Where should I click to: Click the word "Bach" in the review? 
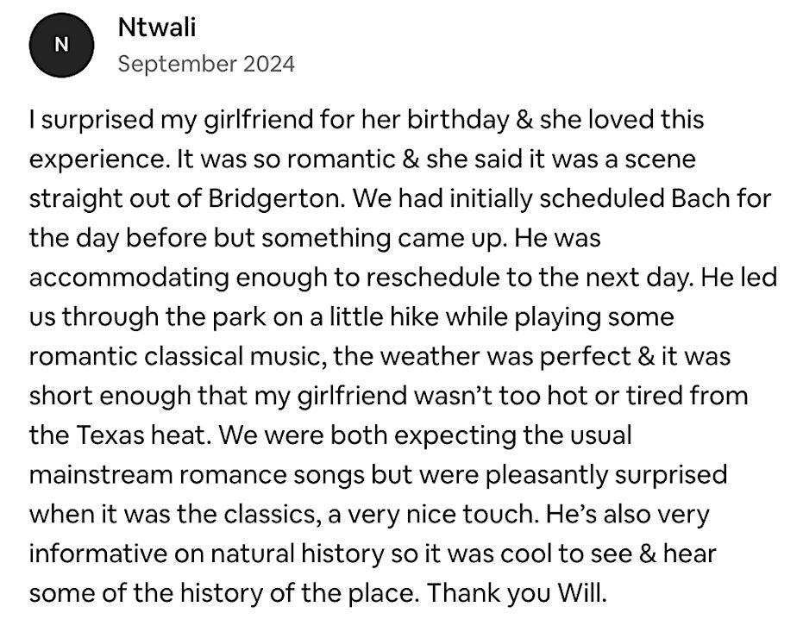(x=687, y=199)
